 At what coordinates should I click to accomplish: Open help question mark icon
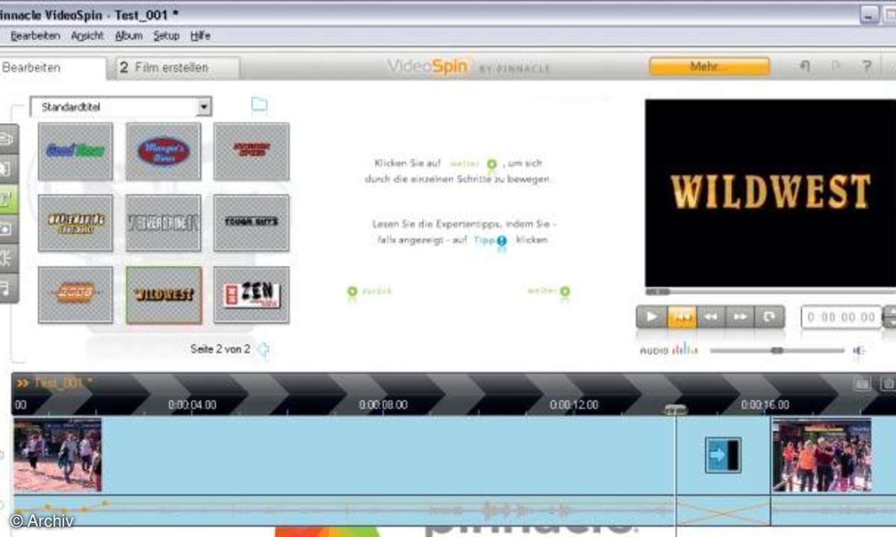click(x=866, y=66)
